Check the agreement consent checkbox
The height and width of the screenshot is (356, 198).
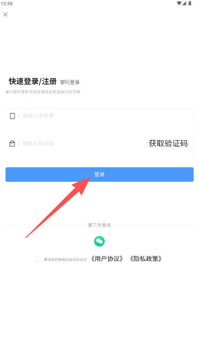pyautogui.click(x=38, y=259)
